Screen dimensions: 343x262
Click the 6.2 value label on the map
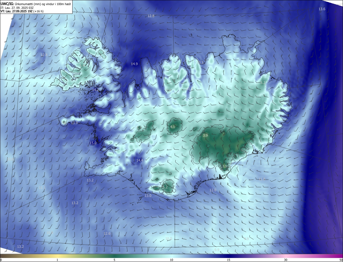(x=263, y=83)
